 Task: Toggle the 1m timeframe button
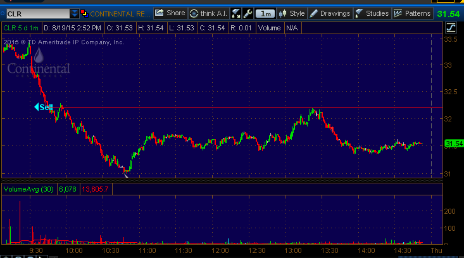coord(266,13)
